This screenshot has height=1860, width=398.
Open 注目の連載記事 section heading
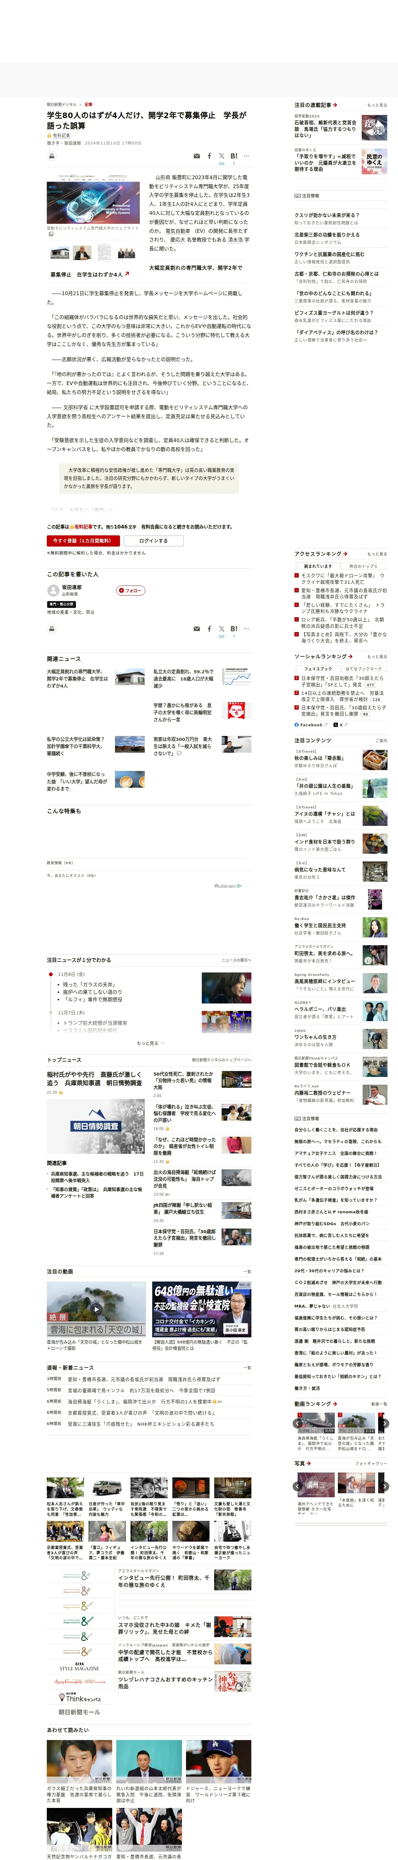(x=316, y=105)
